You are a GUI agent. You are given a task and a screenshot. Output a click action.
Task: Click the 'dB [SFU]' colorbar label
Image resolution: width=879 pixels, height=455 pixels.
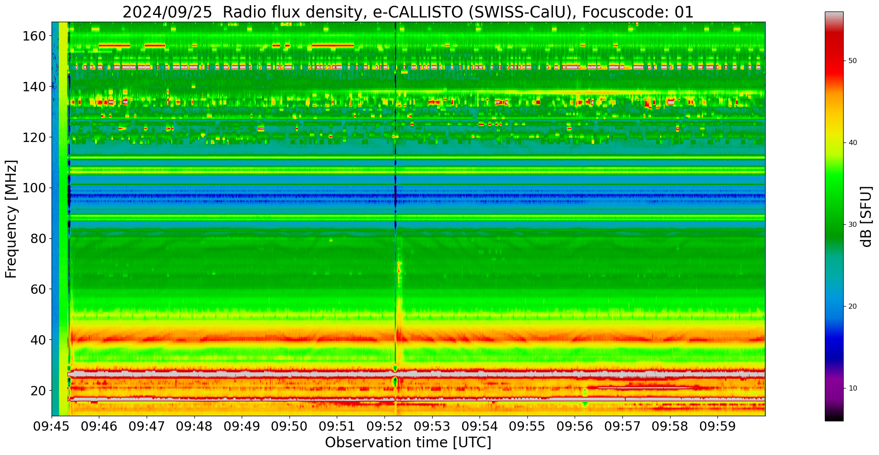(x=866, y=217)
